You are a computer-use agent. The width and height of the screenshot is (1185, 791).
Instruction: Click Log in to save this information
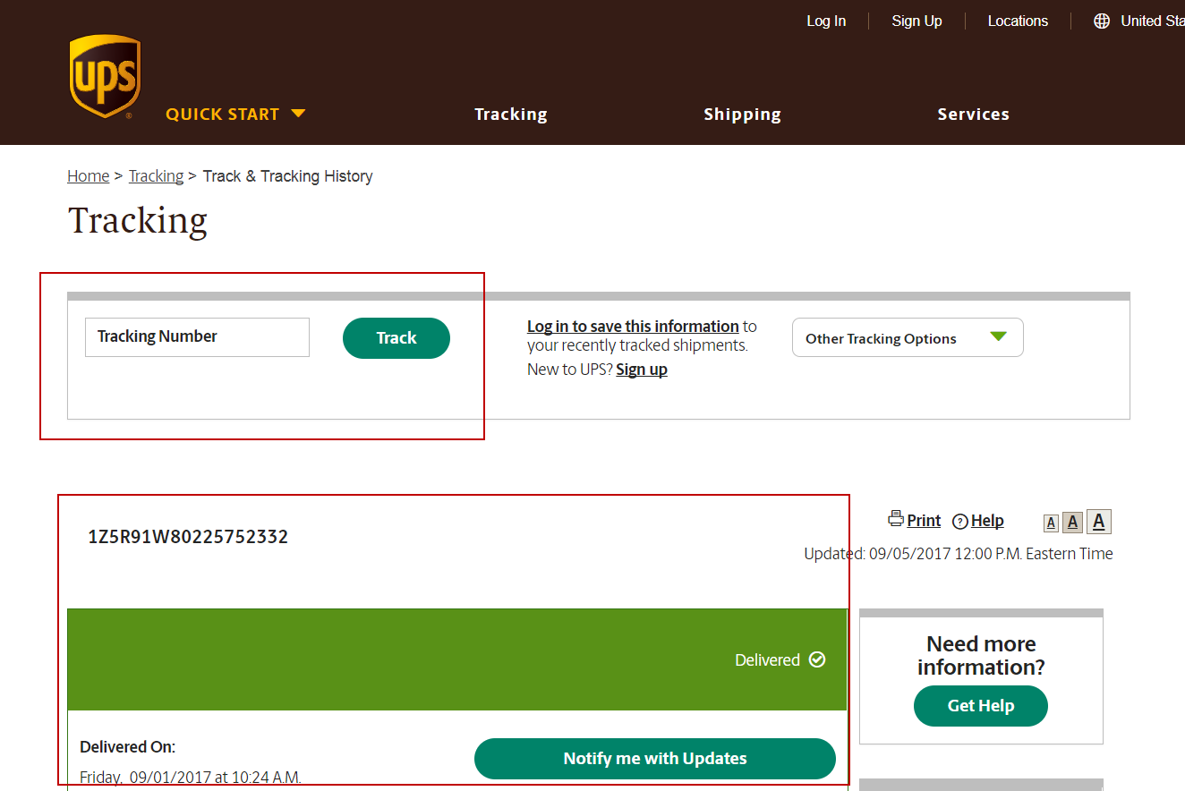click(633, 327)
